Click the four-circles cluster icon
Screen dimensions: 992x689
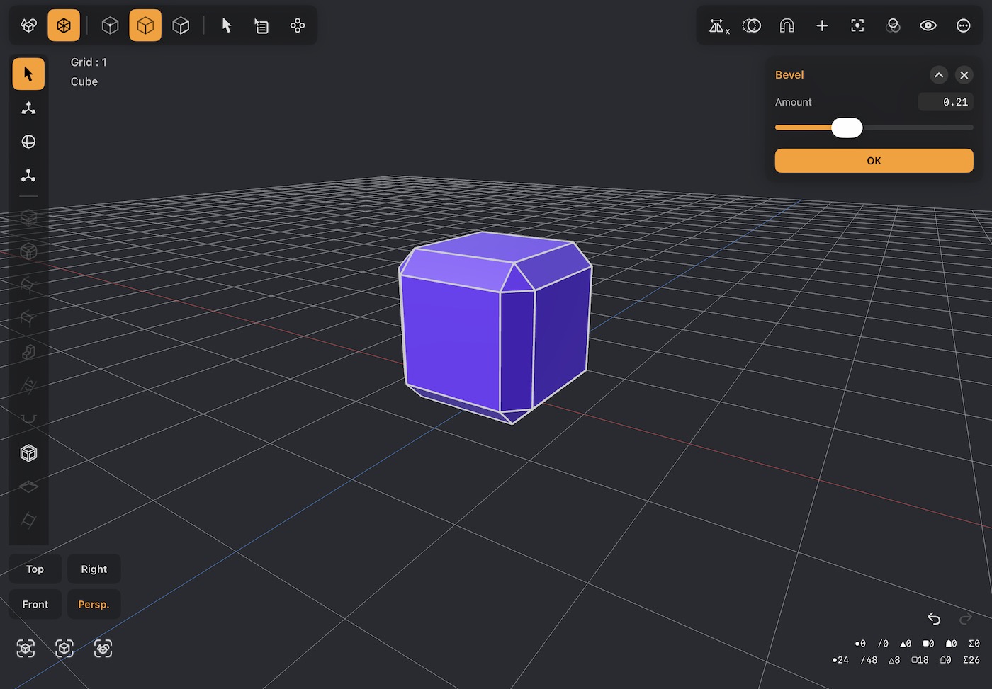[298, 25]
